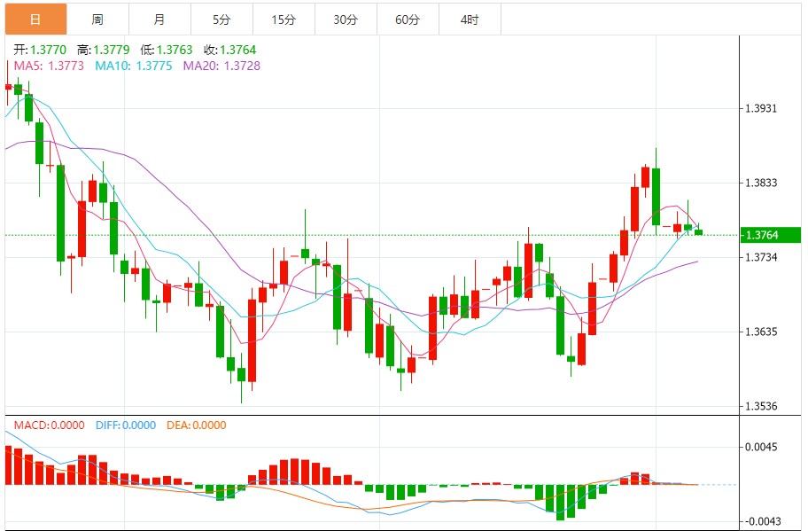This screenshot has height=531, width=808.
Task: Open the 30分 timeframe tab
Action: tap(346, 20)
